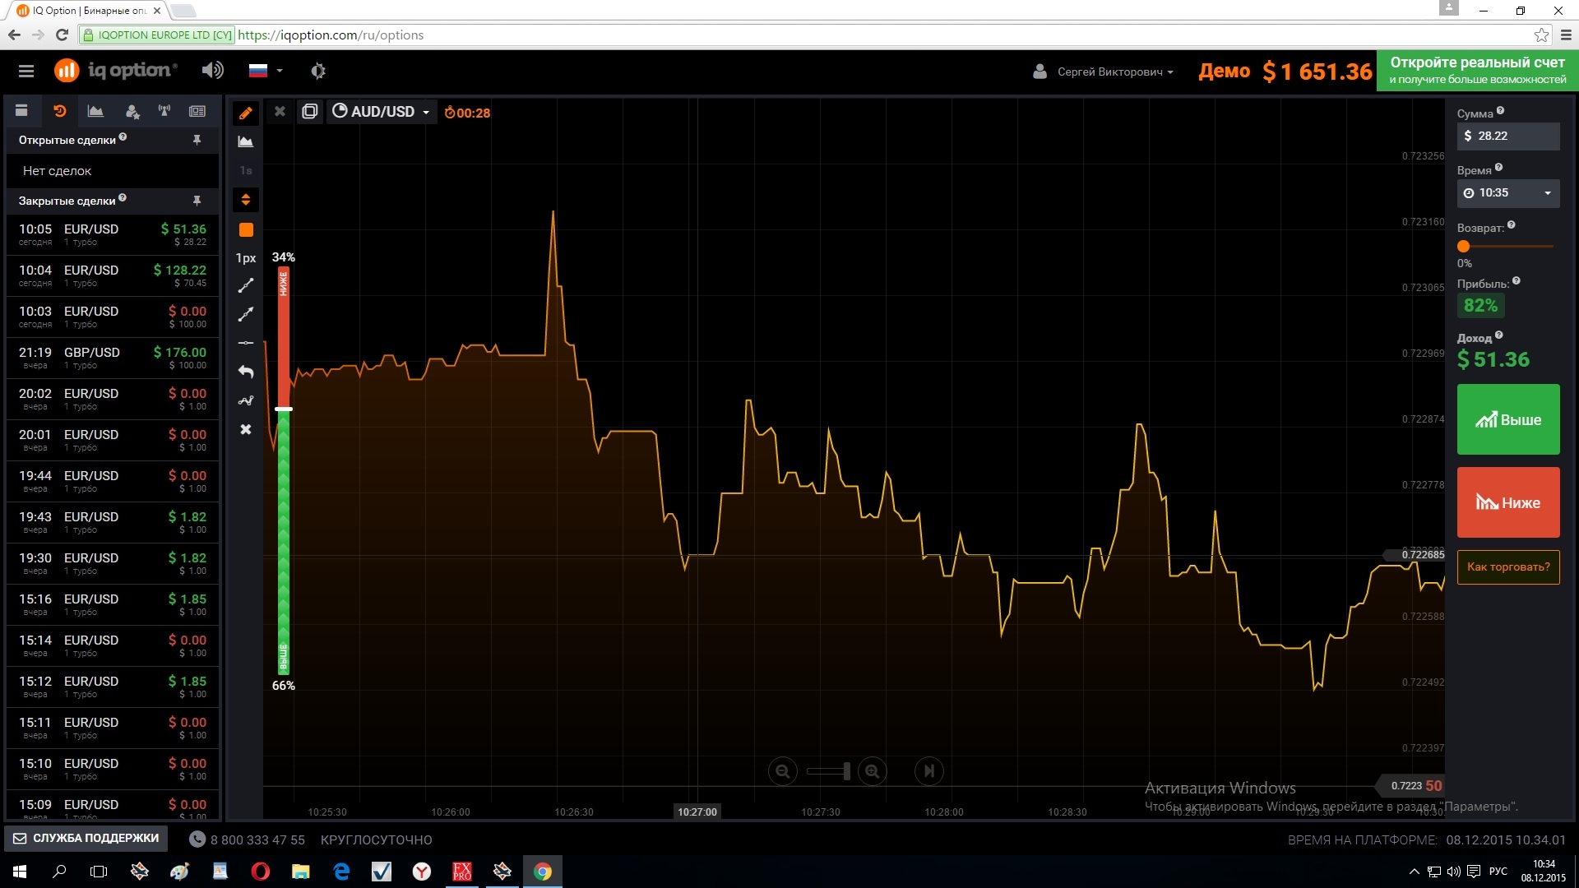Toggle the orange up-down arrows tool
The width and height of the screenshot is (1579, 888).
click(x=245, y=199)
